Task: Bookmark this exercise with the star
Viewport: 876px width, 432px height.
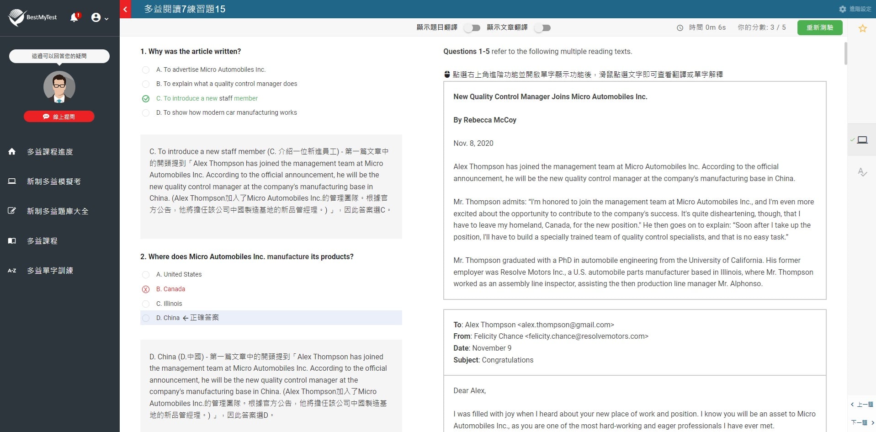Action: click(863, 28)
